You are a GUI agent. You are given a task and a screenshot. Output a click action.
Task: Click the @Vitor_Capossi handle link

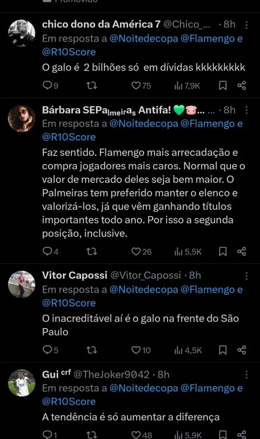coord(146,276)
